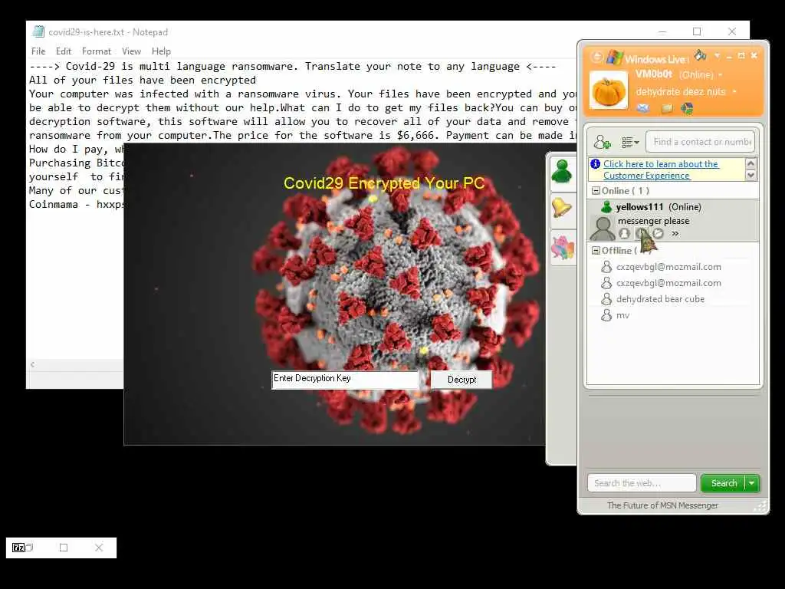Click the 'Enter Decryption Key' field

[345, 380]
